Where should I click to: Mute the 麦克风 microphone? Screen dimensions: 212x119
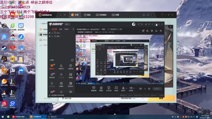coord(123,89)
